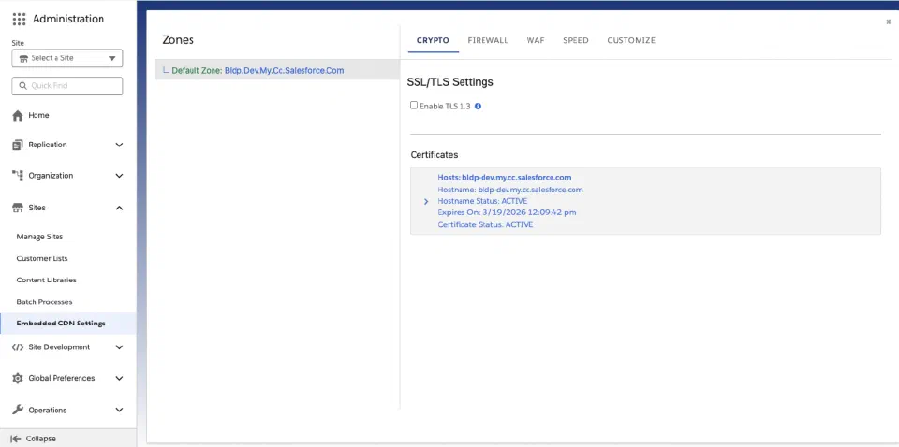Click the Expires On 3/19/2026 text
This screenshot has height=447, width=899.
coord(507,212)
